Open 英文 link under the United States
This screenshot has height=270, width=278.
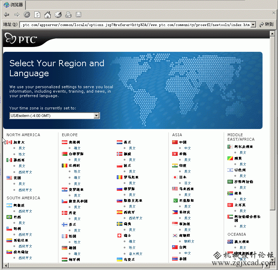22,184
